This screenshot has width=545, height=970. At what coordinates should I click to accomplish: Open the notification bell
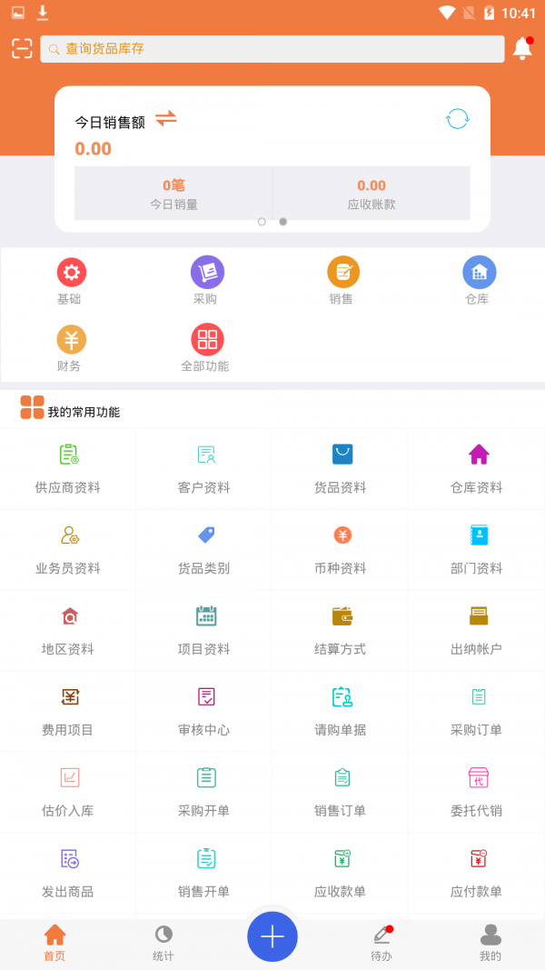pos(522,49)
